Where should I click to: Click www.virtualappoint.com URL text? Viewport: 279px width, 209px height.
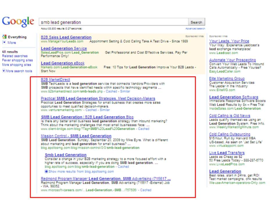click(226, 146)
